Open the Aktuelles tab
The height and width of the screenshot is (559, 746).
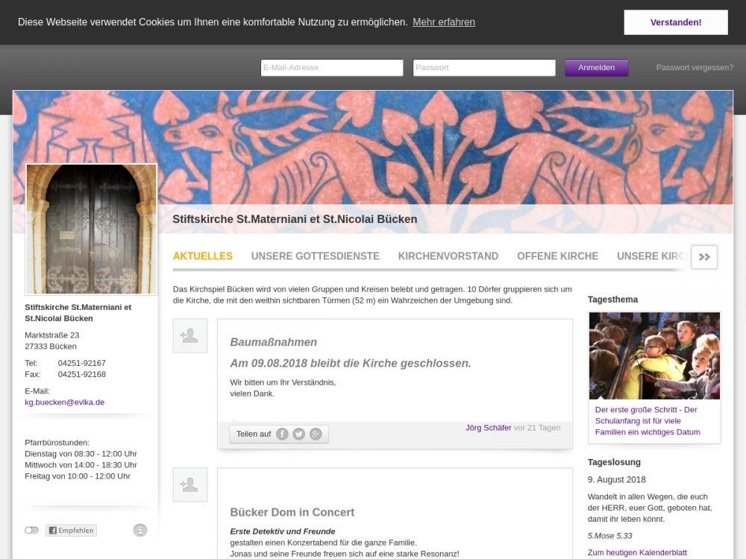pos(203,256)
